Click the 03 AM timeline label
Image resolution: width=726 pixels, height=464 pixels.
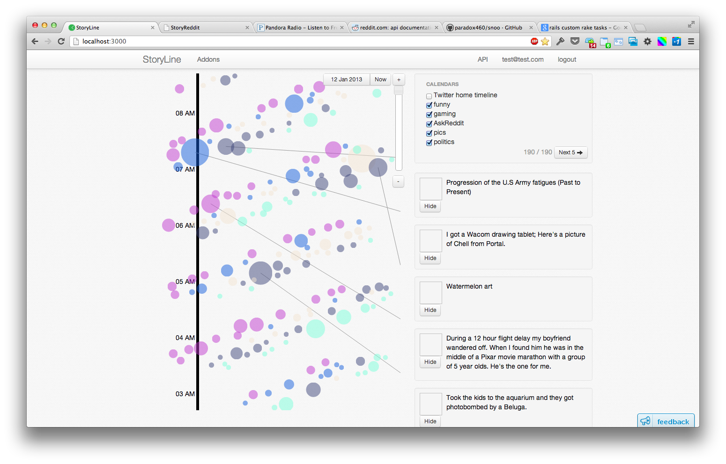[x=185, y=394]
